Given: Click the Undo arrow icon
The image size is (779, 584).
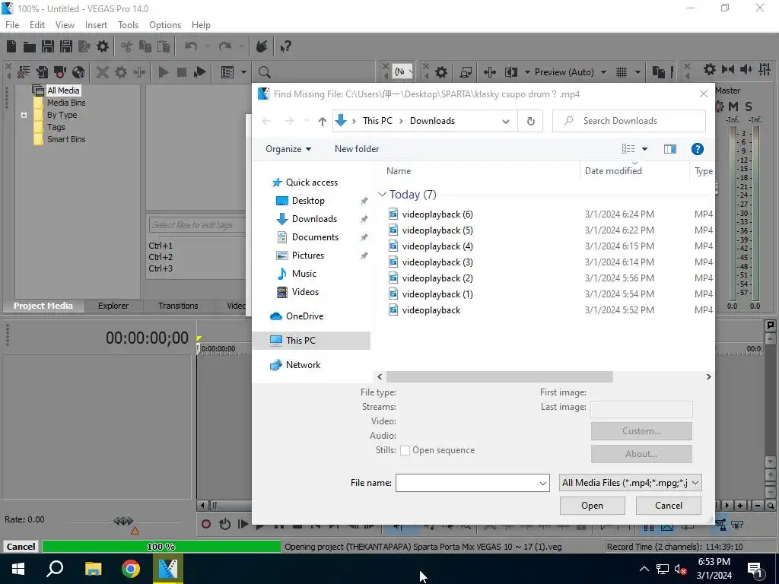Looking at the screenshot, I should click(190, 46).
